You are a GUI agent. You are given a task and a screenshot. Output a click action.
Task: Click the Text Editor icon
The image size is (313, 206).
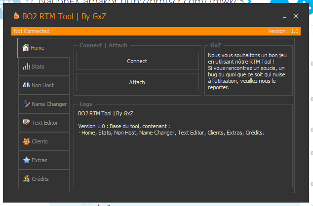(x=26, y=123)
